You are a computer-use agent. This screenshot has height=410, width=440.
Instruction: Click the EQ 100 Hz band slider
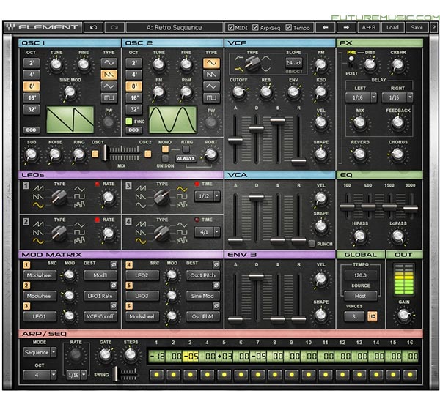tap(348, 207)
